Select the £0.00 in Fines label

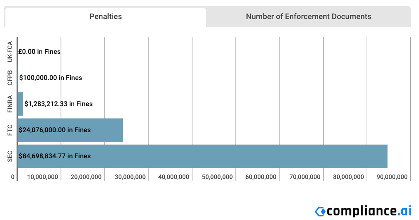[x=39, y=51]
